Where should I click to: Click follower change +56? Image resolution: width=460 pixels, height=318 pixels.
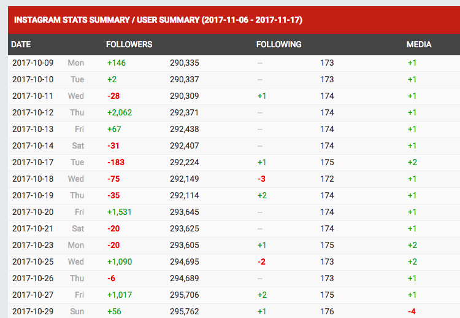point(114,311)
